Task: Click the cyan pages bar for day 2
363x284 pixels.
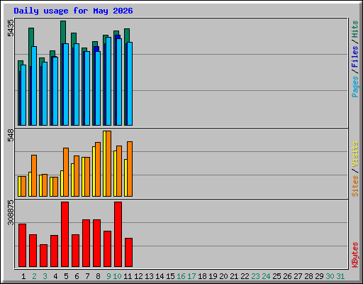Action: point(34,86)
